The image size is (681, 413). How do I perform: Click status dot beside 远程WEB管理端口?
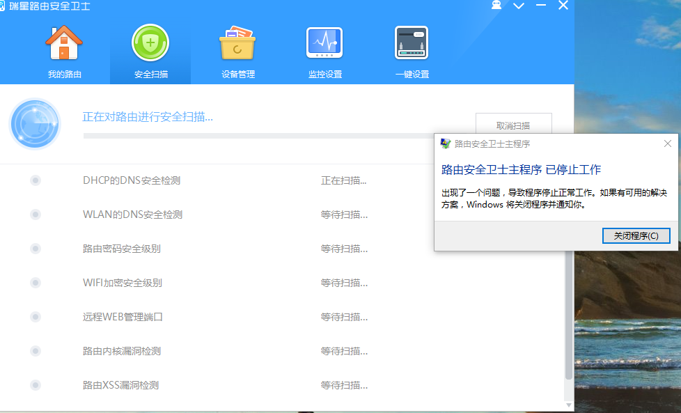(36, 317)
